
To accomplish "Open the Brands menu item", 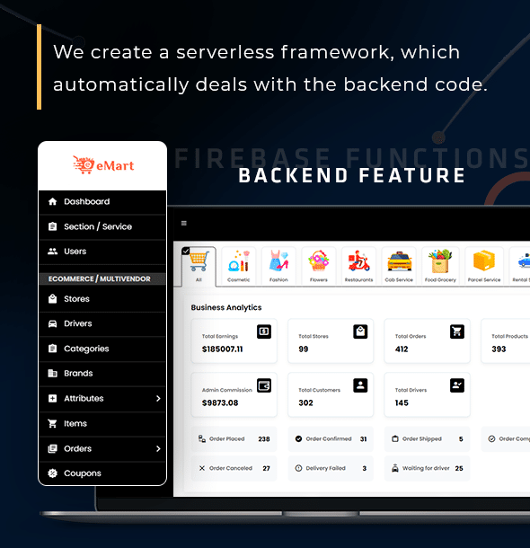I will coord(102,374).
